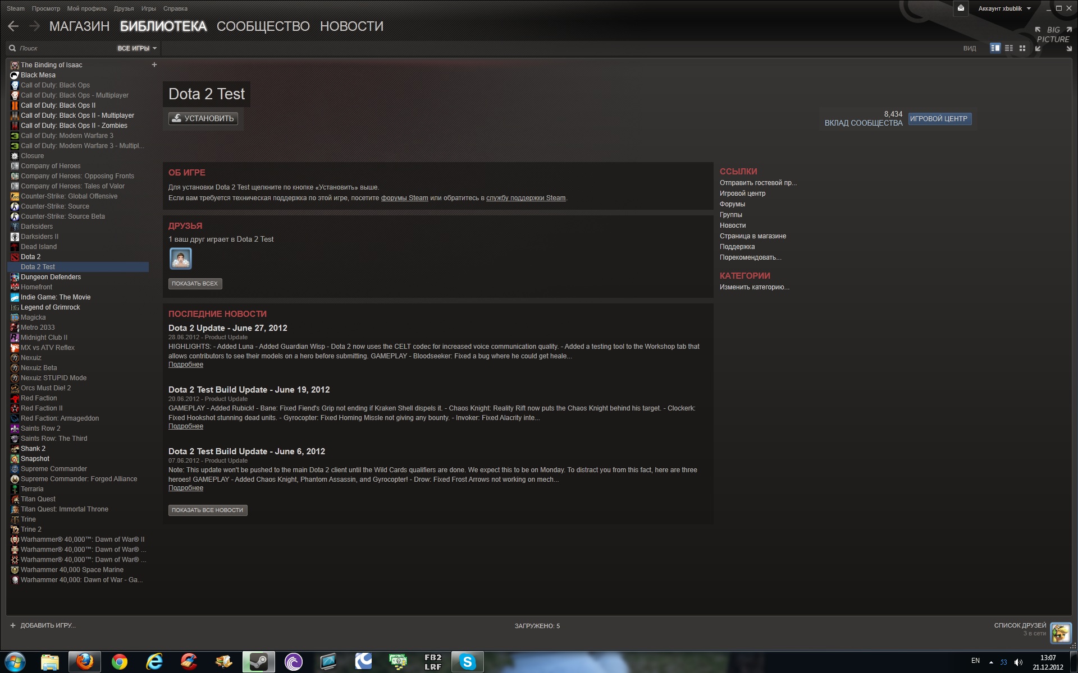
Task: Switch to grid view layout icon
Action: click(1022, 48)
